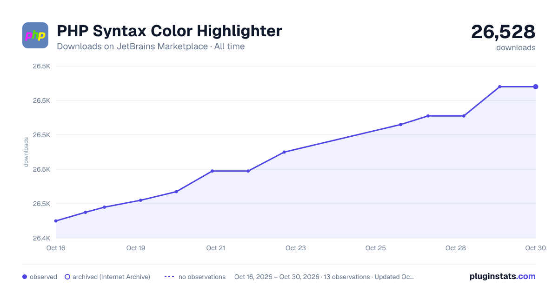
Task: Click the Oct 30 axis label
Action: tap(535, 248)
